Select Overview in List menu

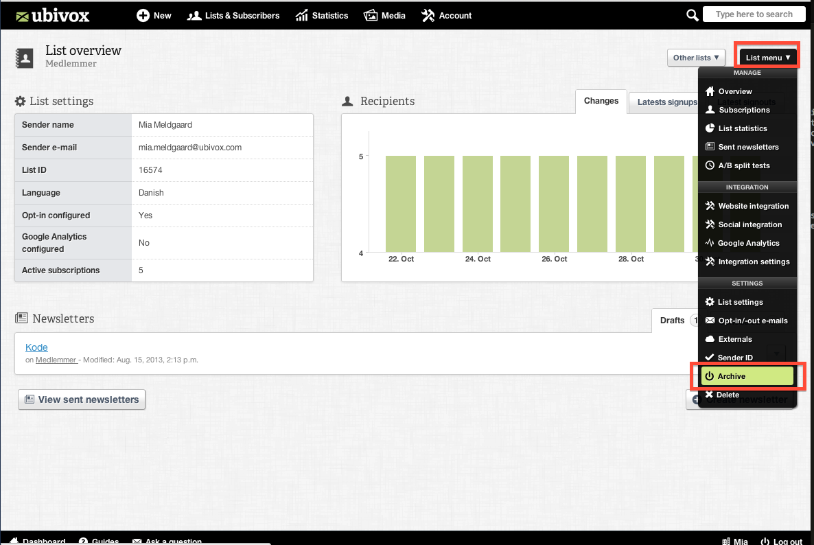coord(747,91)
